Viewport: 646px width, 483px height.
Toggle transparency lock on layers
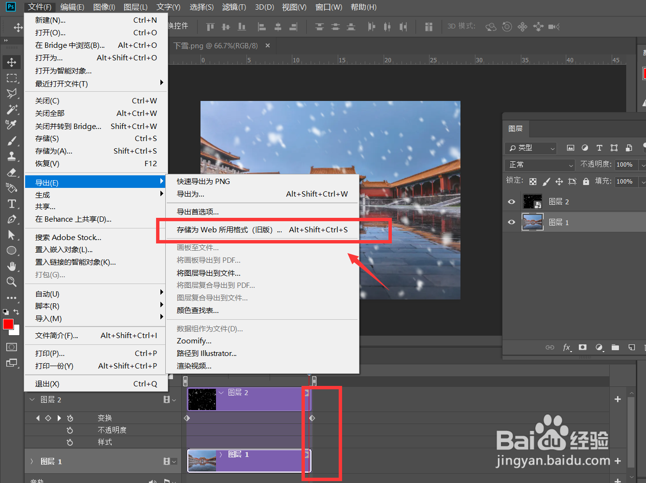click(533, 181)
